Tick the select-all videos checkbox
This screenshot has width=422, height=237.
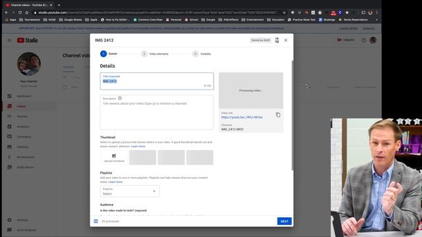pos(65,88)
